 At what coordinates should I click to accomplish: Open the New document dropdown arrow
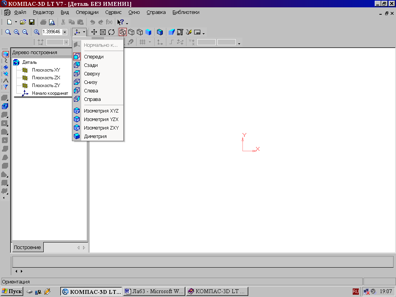point(16,22)
